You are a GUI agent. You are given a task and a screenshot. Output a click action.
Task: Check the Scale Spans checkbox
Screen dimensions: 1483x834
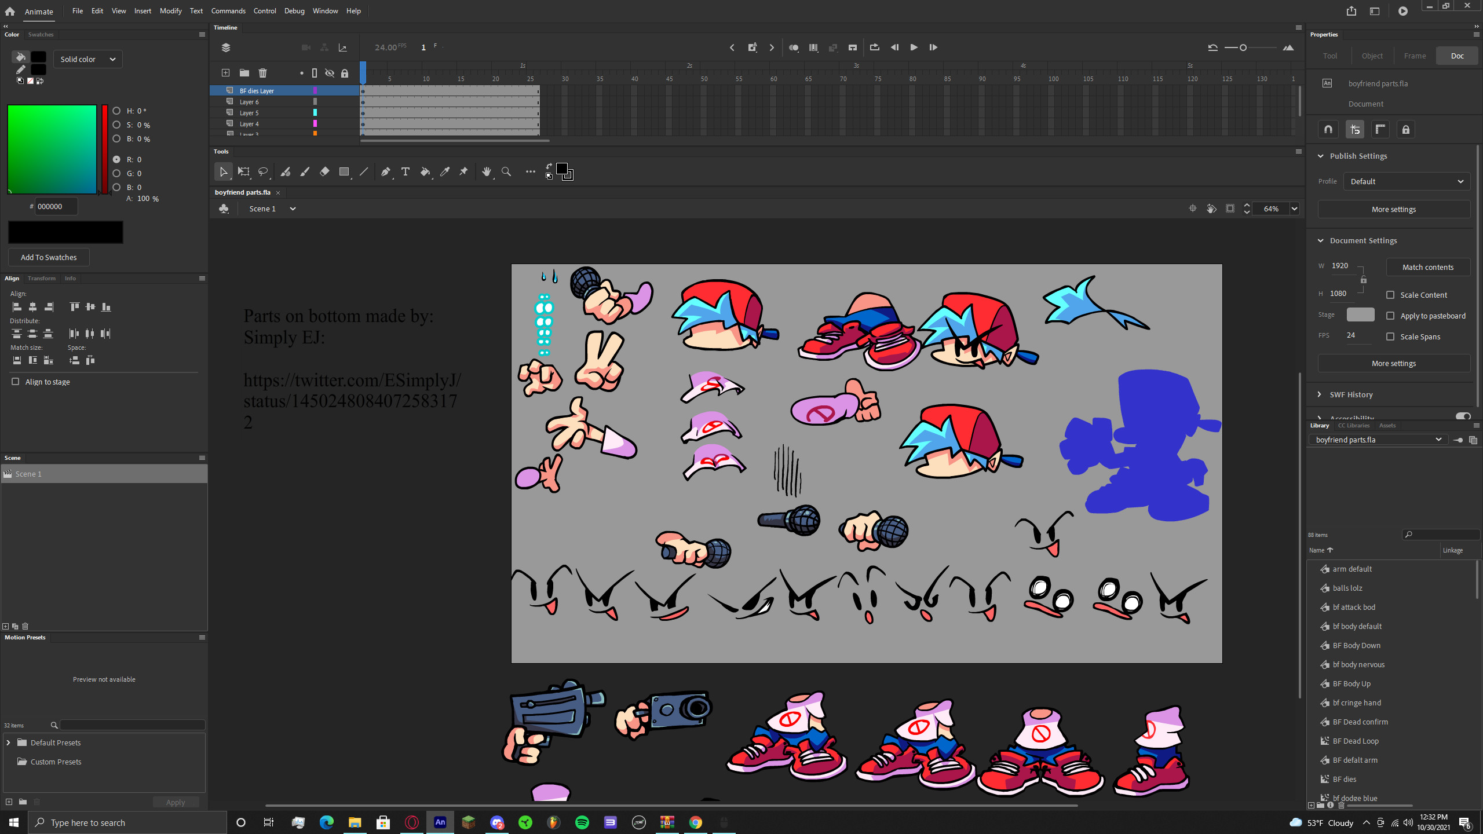click(1390, 336)
